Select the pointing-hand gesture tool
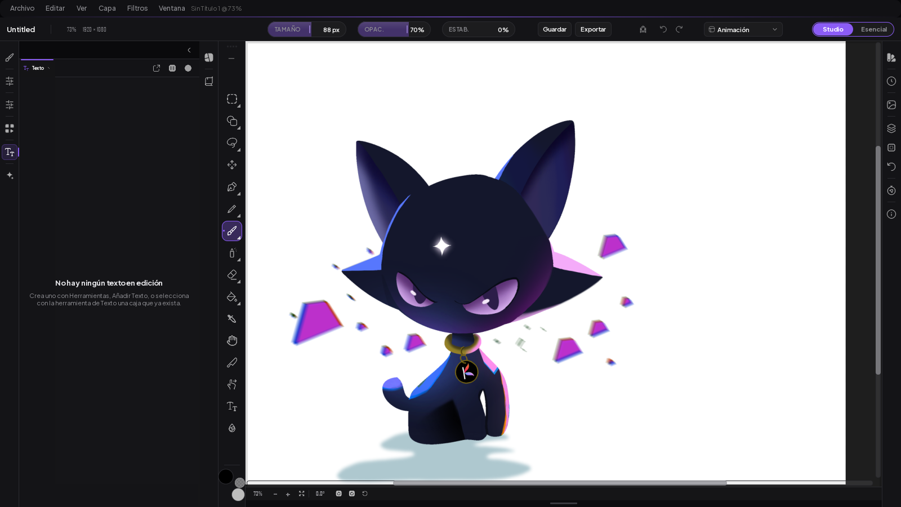 [232, 384]
